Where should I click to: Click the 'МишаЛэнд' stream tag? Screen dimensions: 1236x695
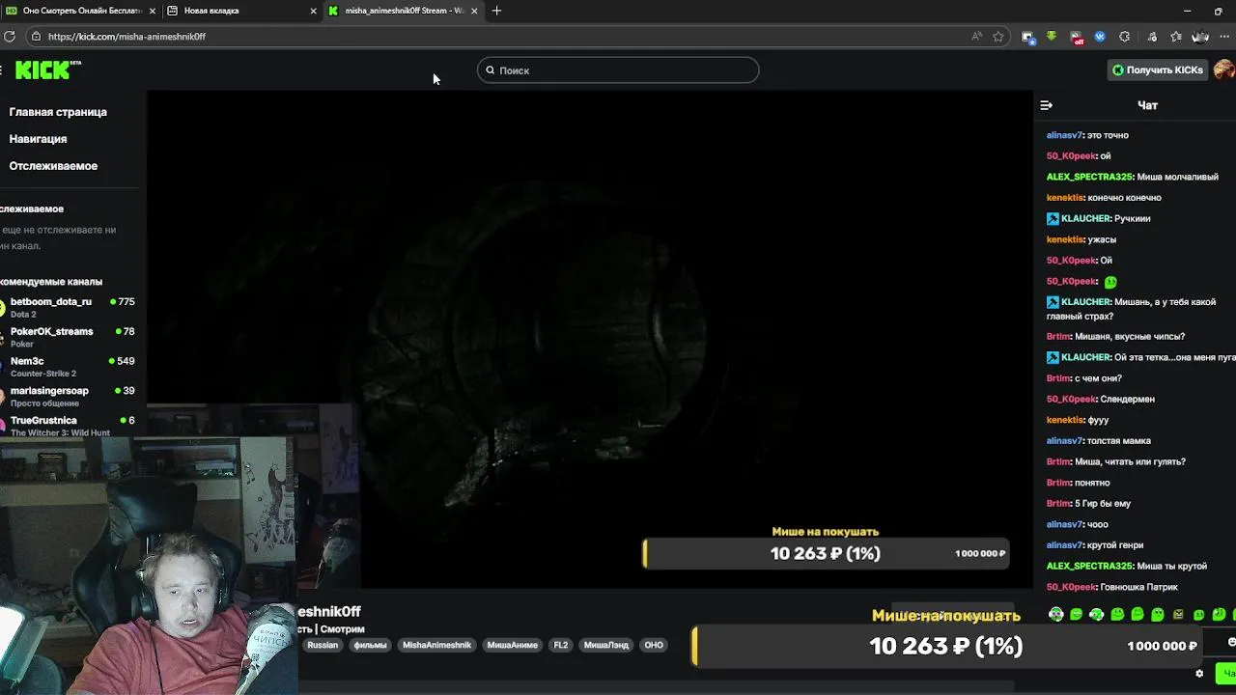605,645
